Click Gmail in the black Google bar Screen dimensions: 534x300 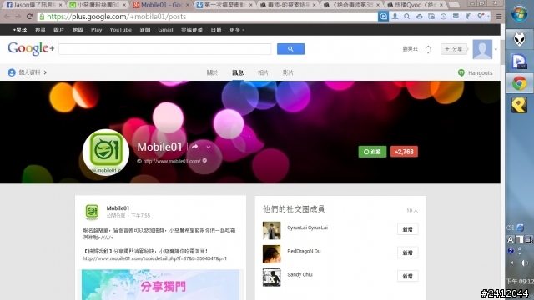click(165, 30)
